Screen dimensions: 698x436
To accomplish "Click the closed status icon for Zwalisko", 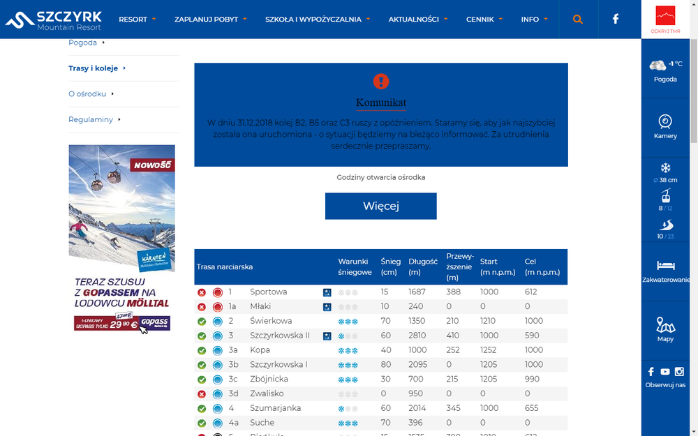I will point(202,394).
